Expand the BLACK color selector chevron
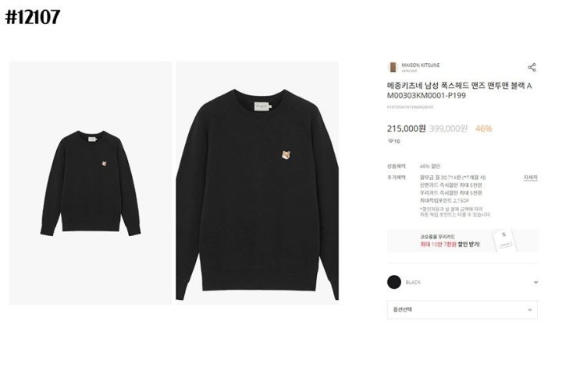This screenshot has width=562, height=384. [535, 282]
